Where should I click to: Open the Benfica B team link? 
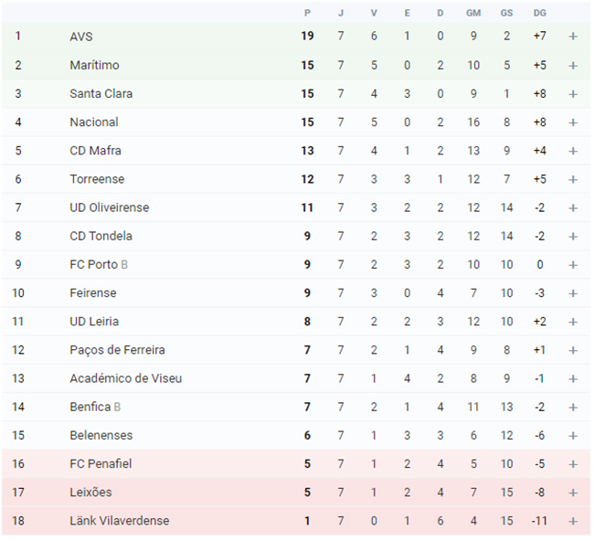click(x=95, y=407)
